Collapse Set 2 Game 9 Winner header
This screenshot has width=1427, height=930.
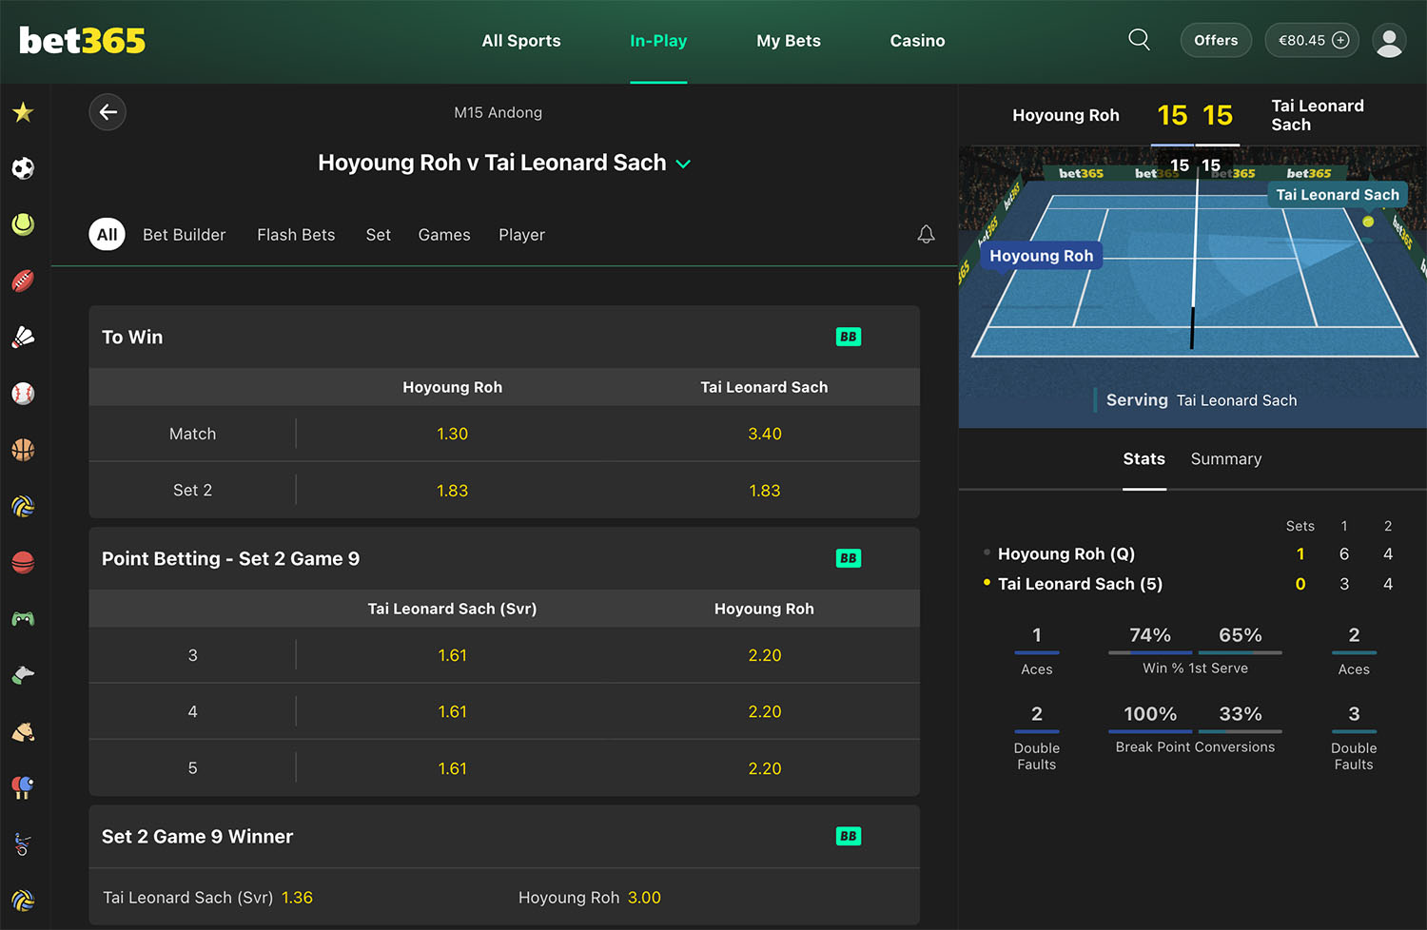504,837
